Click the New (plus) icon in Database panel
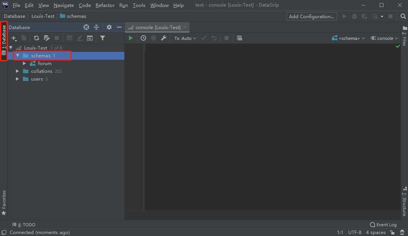The image size is (408, 236). coord(14,38)
